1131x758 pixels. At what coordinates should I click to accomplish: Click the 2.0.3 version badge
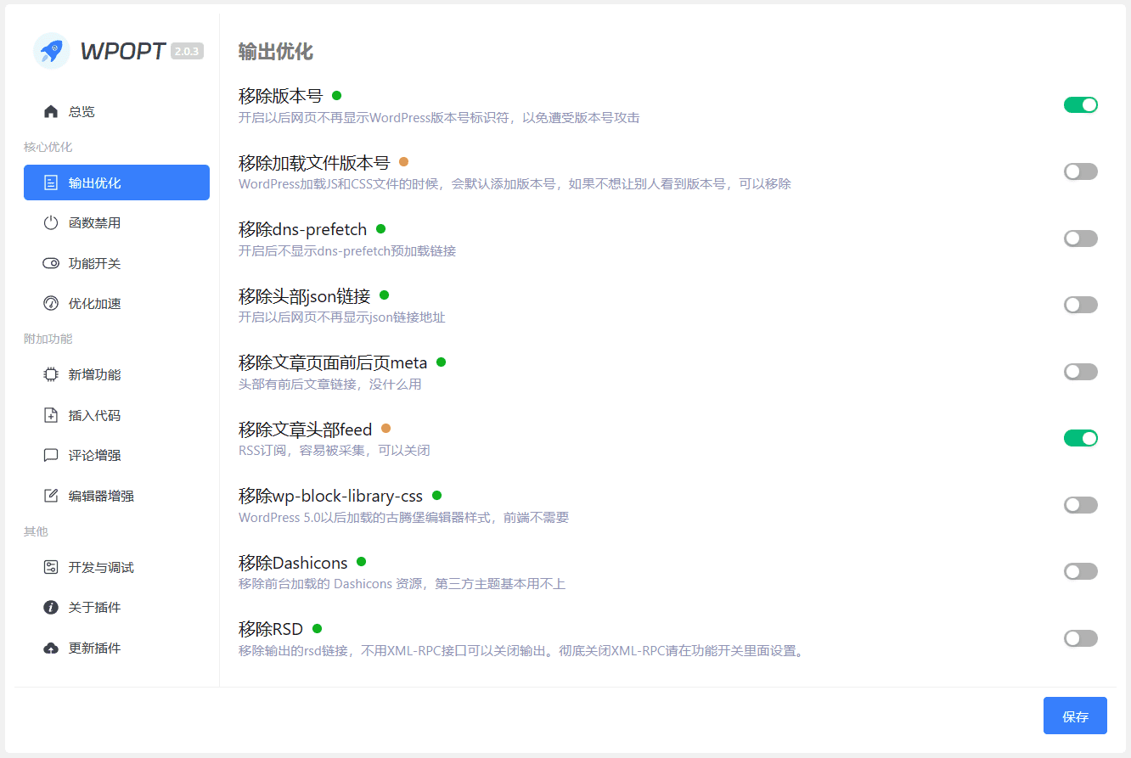(186, 51)
